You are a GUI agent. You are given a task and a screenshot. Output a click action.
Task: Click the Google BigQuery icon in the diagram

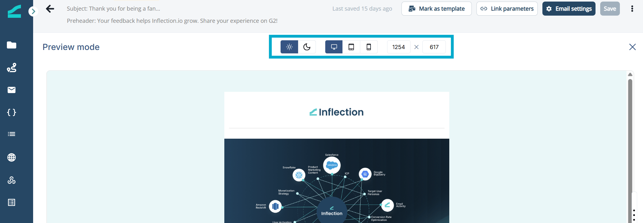click(x=365, y=174)
